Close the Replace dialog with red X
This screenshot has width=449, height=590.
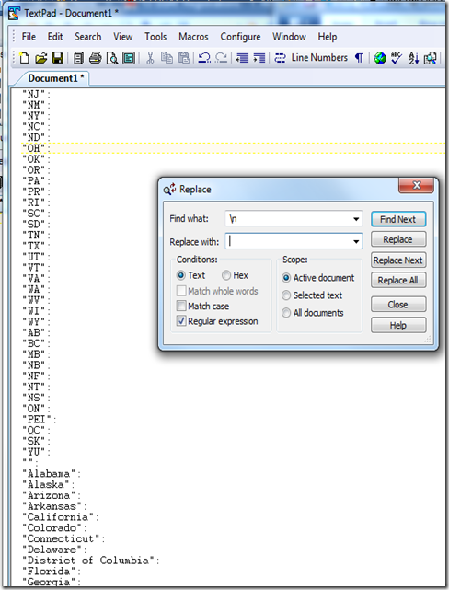pos(416,185)
